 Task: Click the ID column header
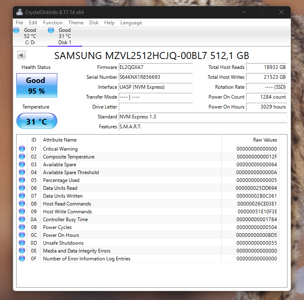(34, 139)
